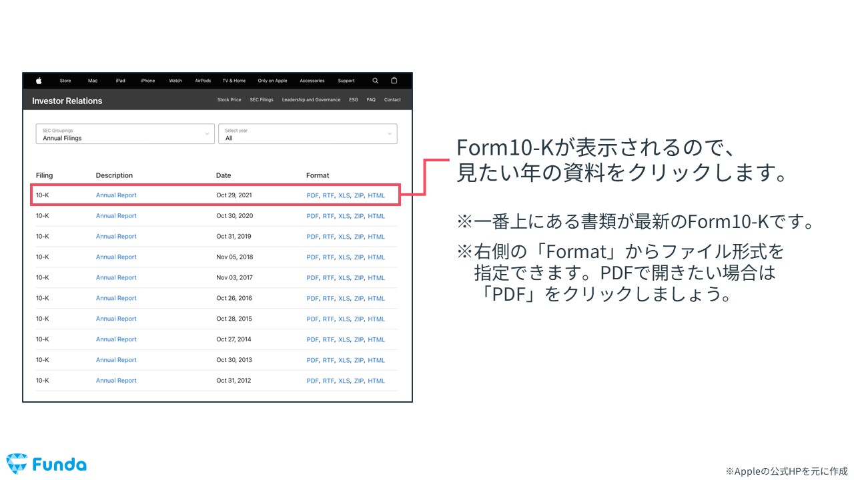854x480 pixels.
Task: Open Annual Report for Oct 28, 2015
Action: click(x=116, y=319)
